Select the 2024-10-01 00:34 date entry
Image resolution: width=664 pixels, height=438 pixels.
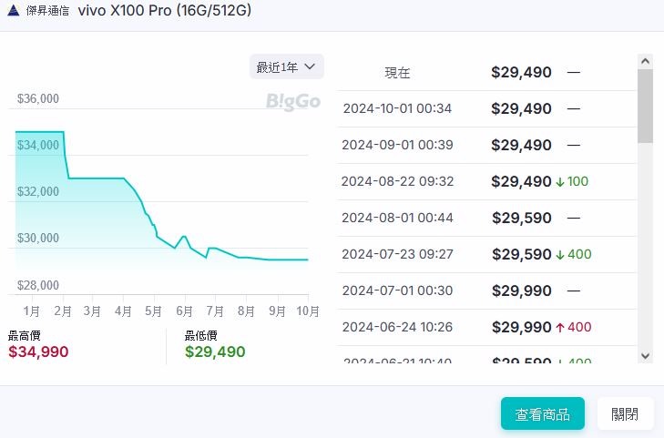[397, 108]
